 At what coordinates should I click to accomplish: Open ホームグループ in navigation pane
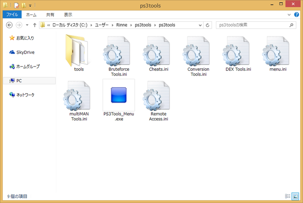(x=25, y=66)
